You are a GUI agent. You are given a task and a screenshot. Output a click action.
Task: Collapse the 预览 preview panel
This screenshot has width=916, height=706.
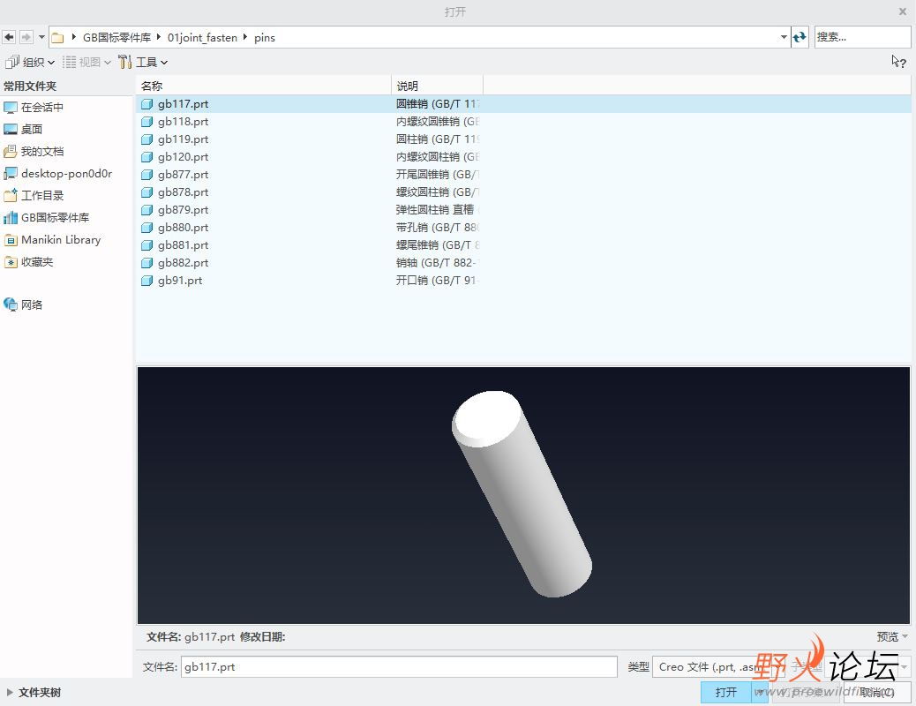coord(892,636)
